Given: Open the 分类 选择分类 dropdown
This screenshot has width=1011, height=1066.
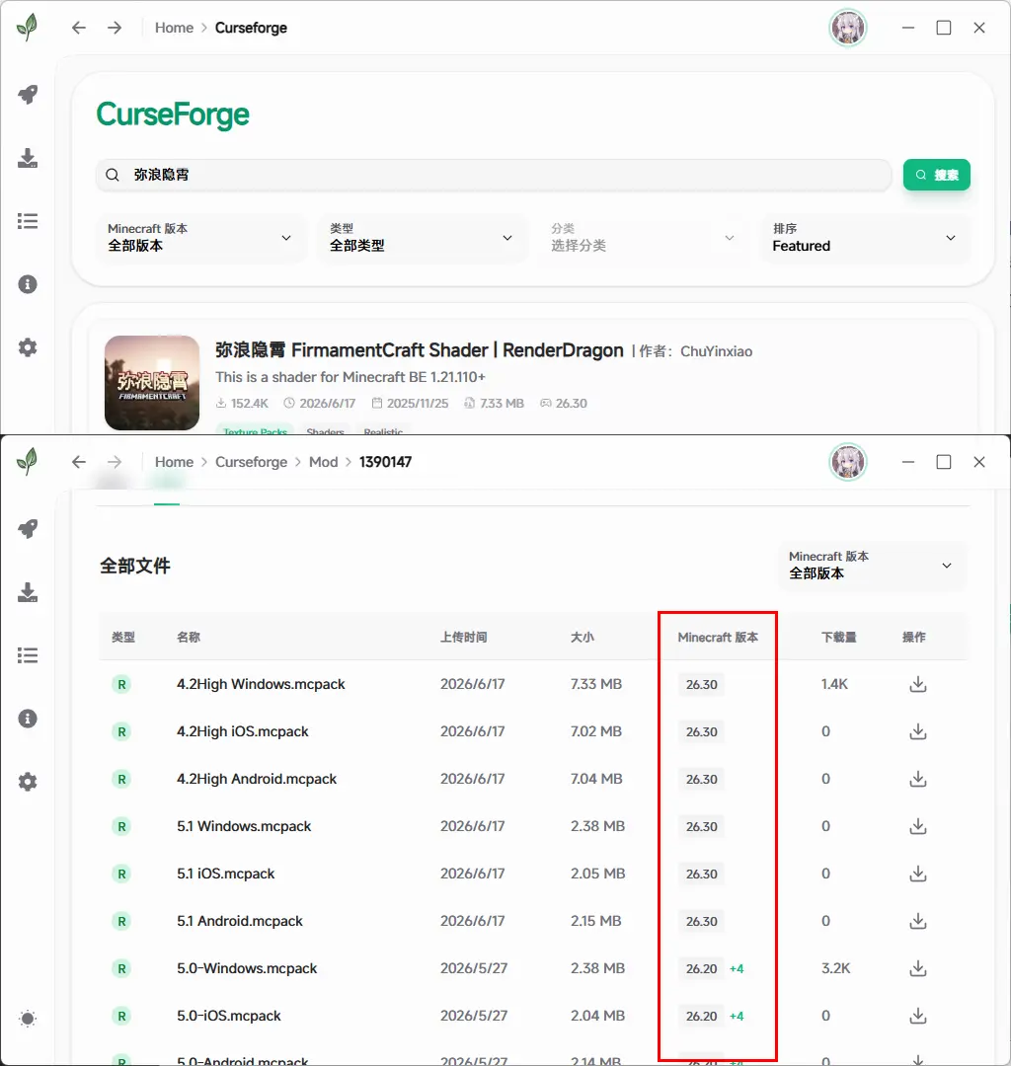Looking at the screenshot, I should 643,238.
